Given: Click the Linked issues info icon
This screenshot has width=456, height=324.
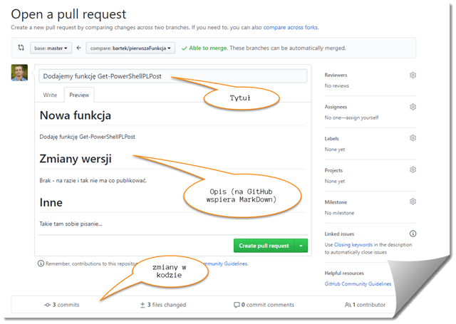Looking at the screenshot, I should pos(413,234).
